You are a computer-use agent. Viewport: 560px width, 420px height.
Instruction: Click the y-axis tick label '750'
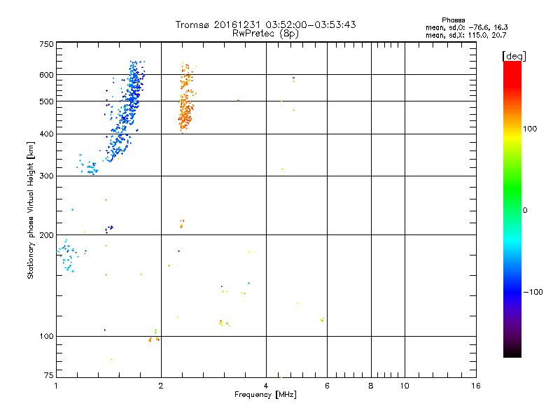(x=47, y=44)
